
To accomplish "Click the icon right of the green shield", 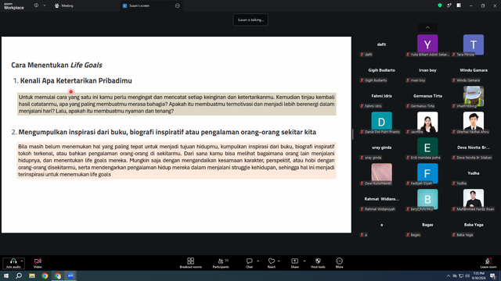I will [x=449, y=5].
